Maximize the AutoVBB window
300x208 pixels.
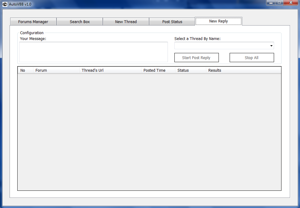click(x=279, y=3)
